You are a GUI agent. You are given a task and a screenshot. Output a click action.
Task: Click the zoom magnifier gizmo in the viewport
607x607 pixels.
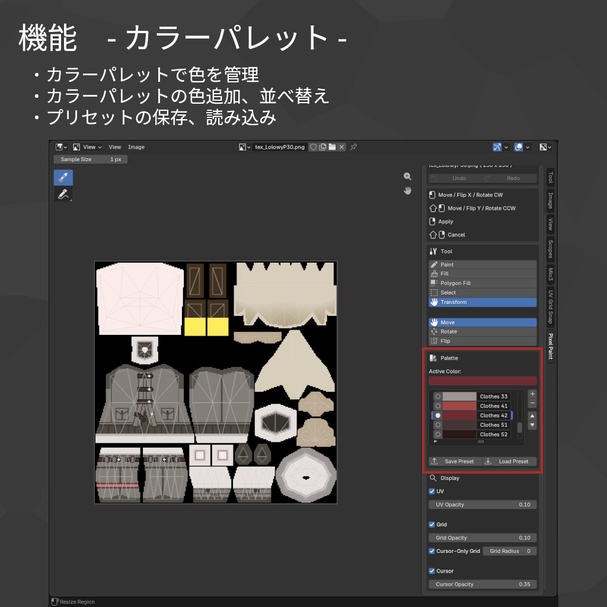pos(407,177)
